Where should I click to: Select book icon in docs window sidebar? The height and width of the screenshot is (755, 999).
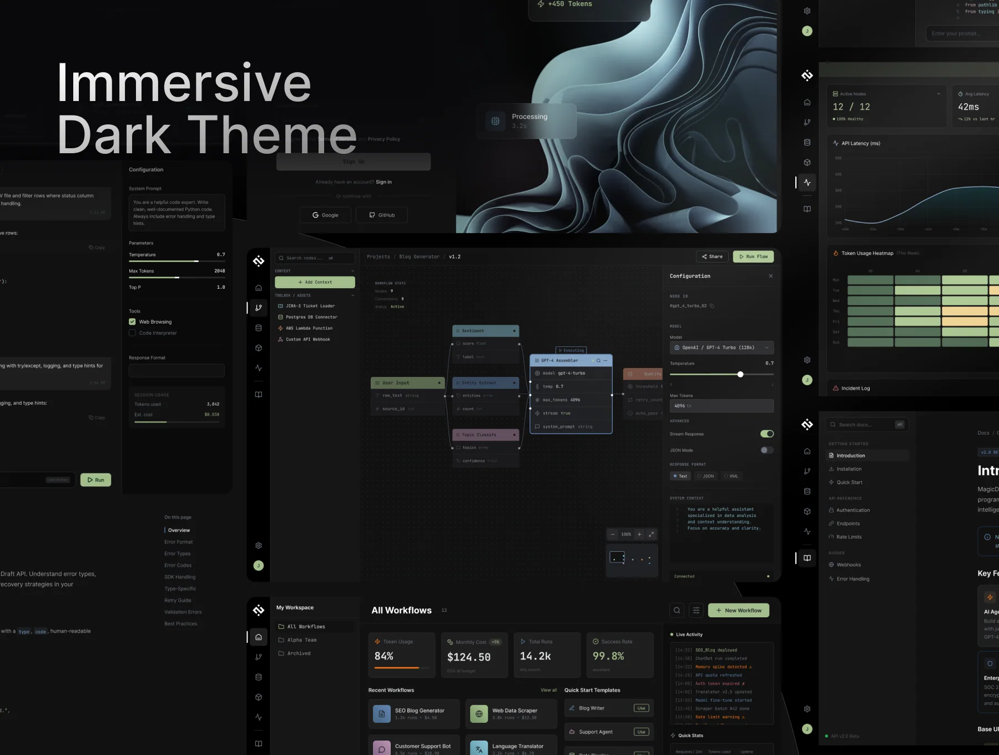pos(807,558)
